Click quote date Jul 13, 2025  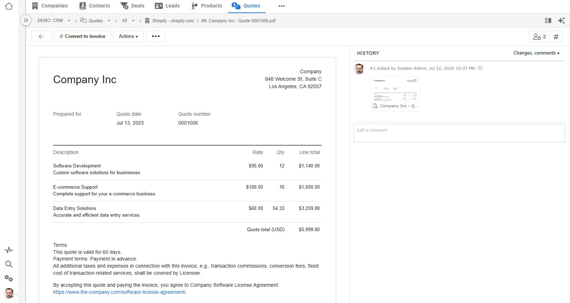click(130, 123)
